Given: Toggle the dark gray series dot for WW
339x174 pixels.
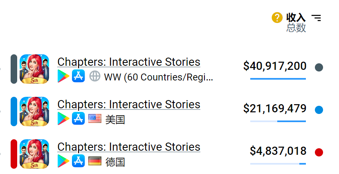Looking at the screenshot, I should click(319, 67).
